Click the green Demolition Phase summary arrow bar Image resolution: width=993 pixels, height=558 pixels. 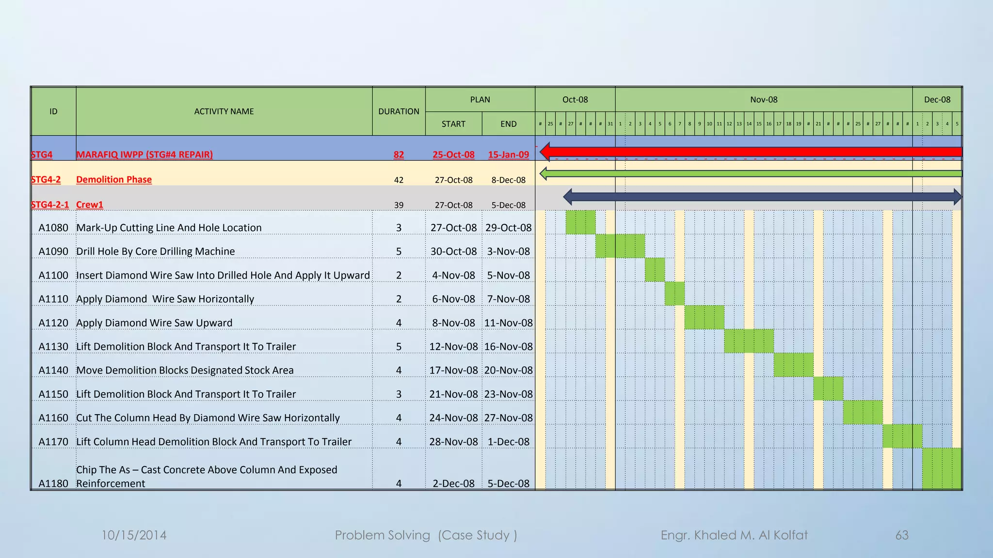pos(752,173)
